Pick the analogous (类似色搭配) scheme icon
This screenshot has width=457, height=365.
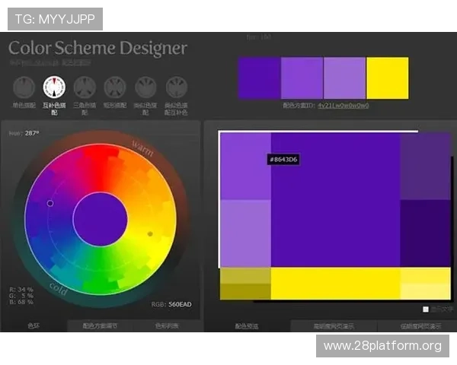tap(145, 86)
